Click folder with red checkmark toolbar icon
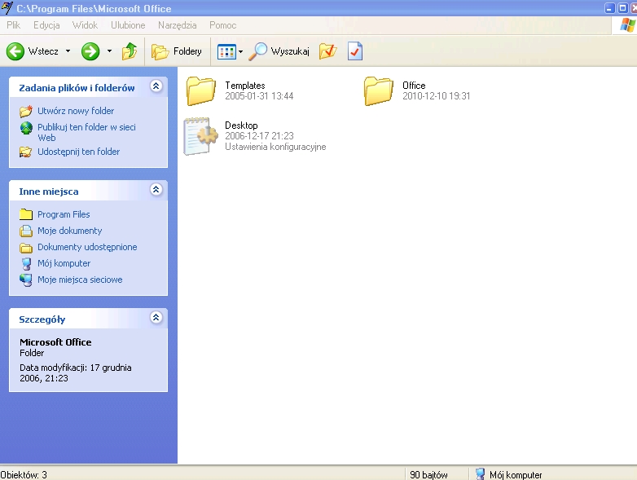 coord(327,51)
